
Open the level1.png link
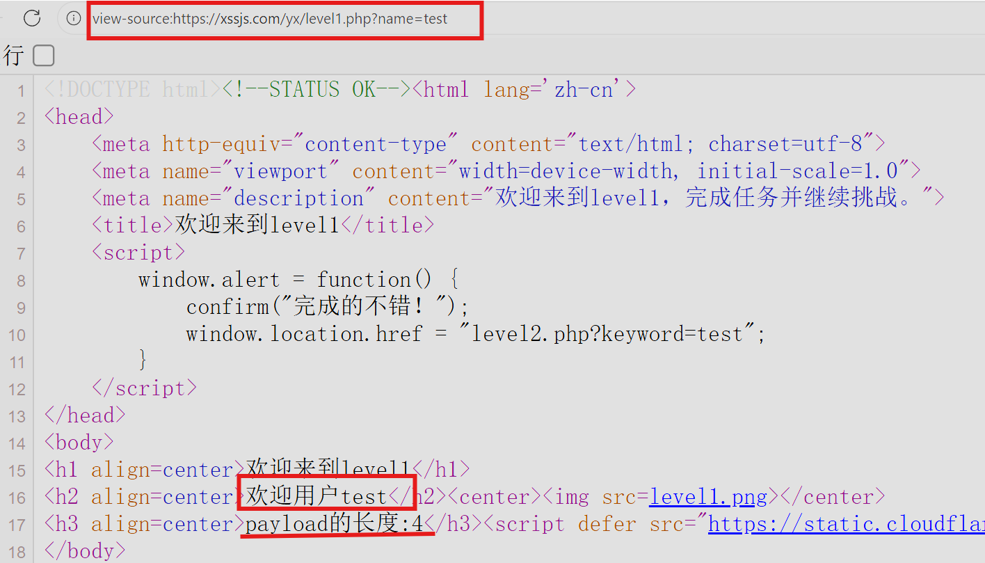707,497
